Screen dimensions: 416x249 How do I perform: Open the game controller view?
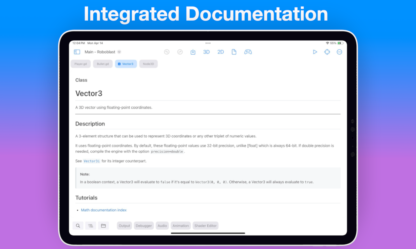(248, 52)
